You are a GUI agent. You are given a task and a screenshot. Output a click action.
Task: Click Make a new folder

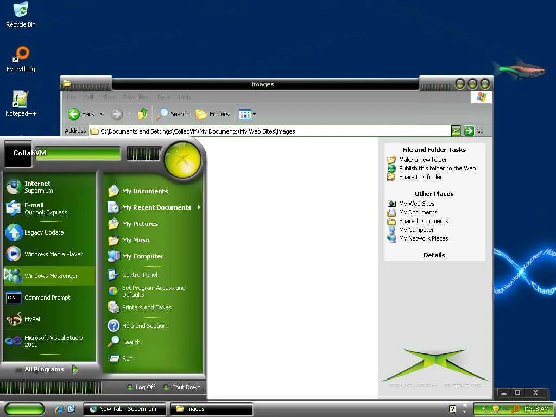click(422, 160)
